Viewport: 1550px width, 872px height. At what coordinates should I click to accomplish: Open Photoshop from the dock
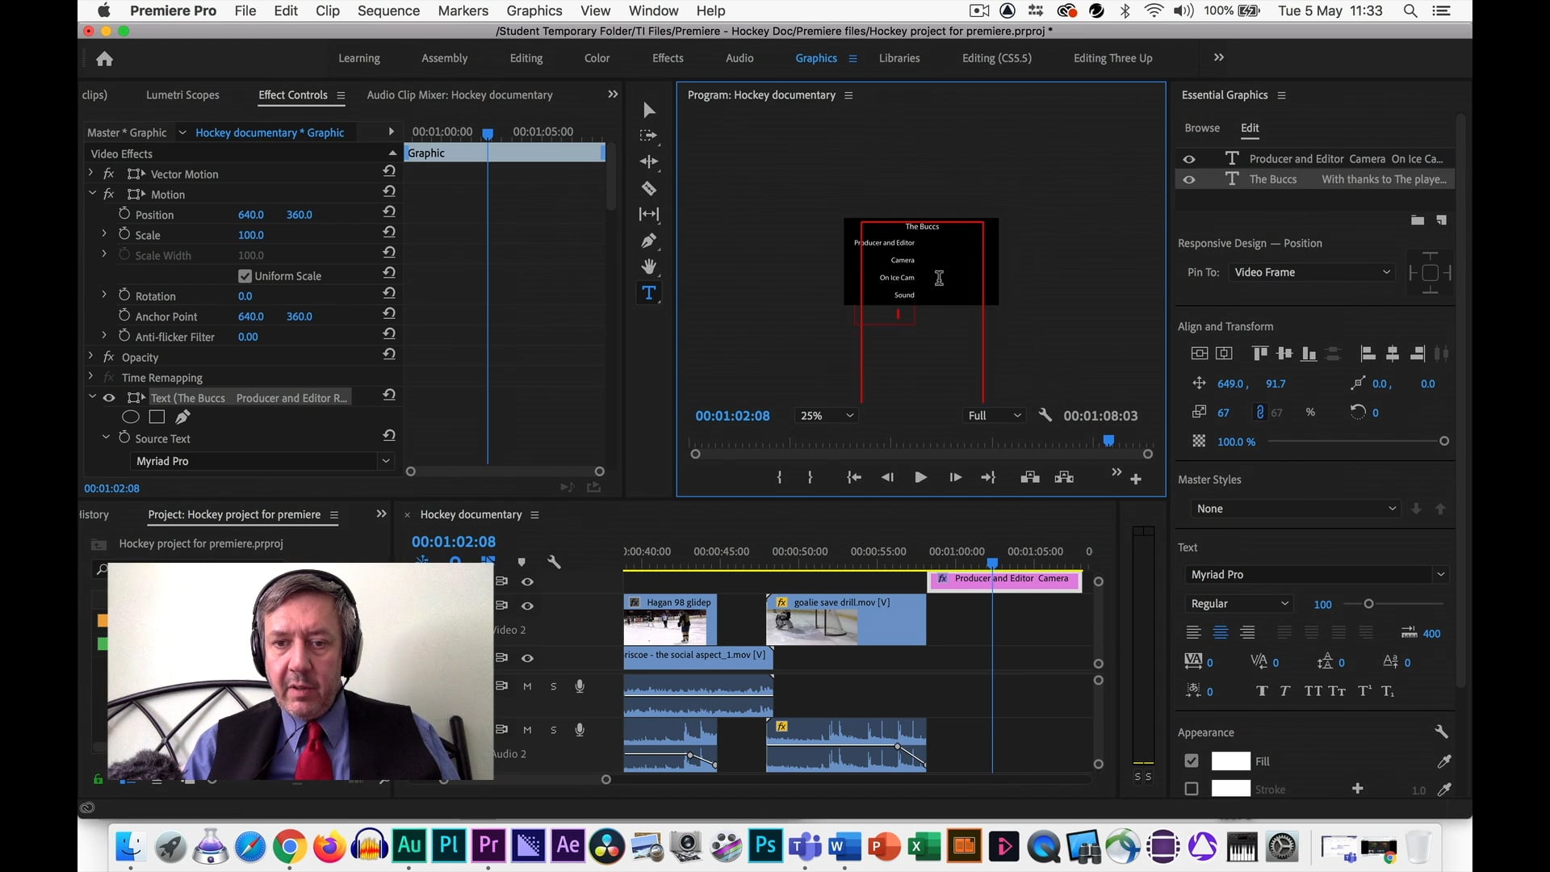[x=765, y=846]
